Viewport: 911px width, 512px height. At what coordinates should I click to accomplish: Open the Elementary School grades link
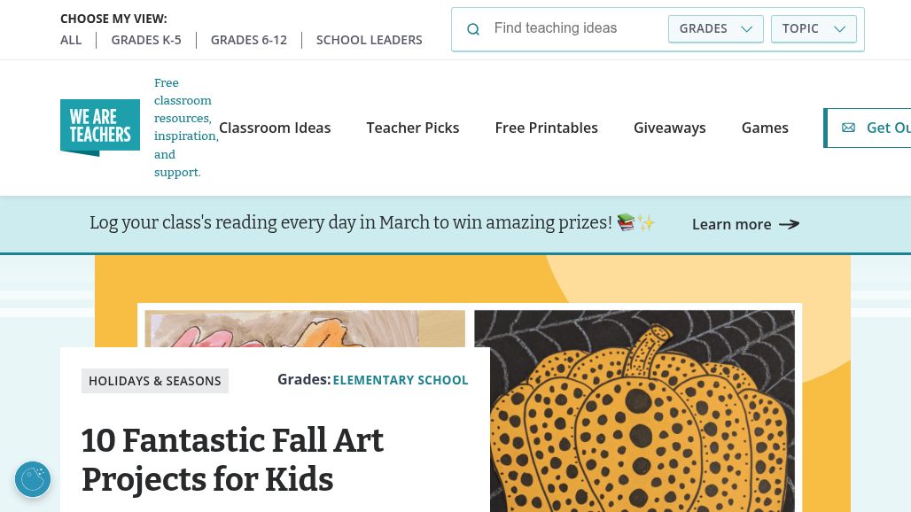tap(401, 380)
